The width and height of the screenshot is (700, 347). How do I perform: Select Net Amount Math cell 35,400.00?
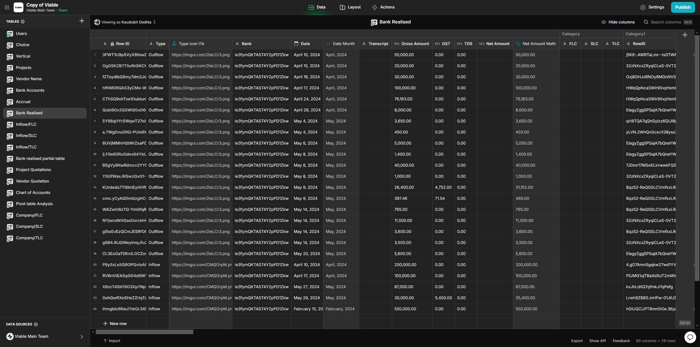click(x=536, y=298)
